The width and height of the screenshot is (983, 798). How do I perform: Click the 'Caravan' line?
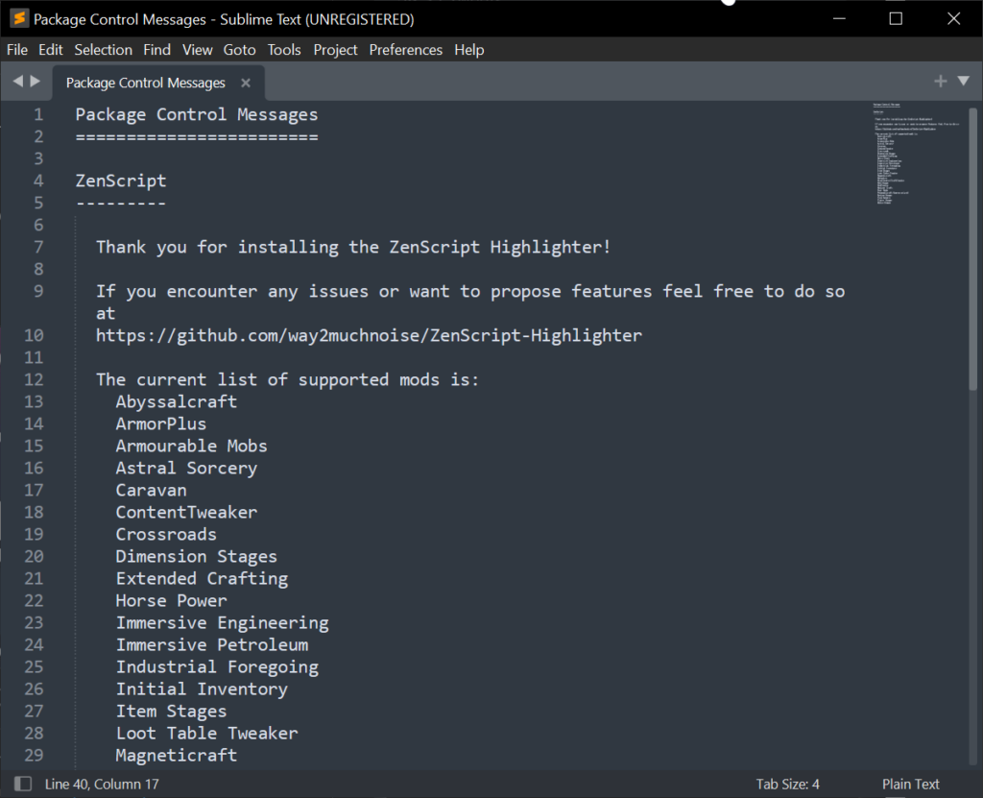point(151,490)
